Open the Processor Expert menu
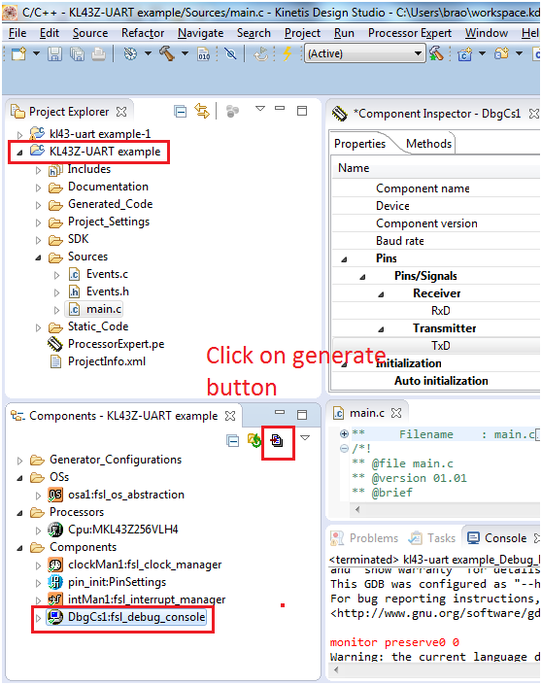This screenshot has width=542, height=685. coord(410,33)
